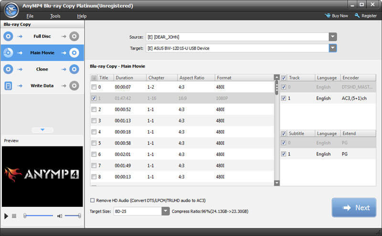Image resolution: width=382 pixels, height=236 pixels.
Task: Open the File menu
Action: click(x=30, y=16)
